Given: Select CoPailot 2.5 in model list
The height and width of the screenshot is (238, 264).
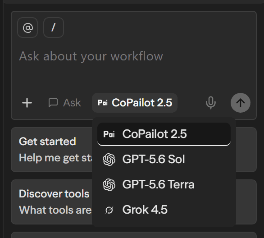Looking at the screenshot, I should coord(164,134).
